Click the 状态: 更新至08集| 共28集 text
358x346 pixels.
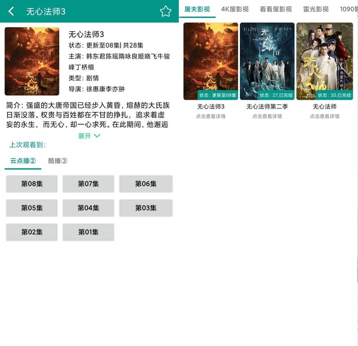(106, 45)
